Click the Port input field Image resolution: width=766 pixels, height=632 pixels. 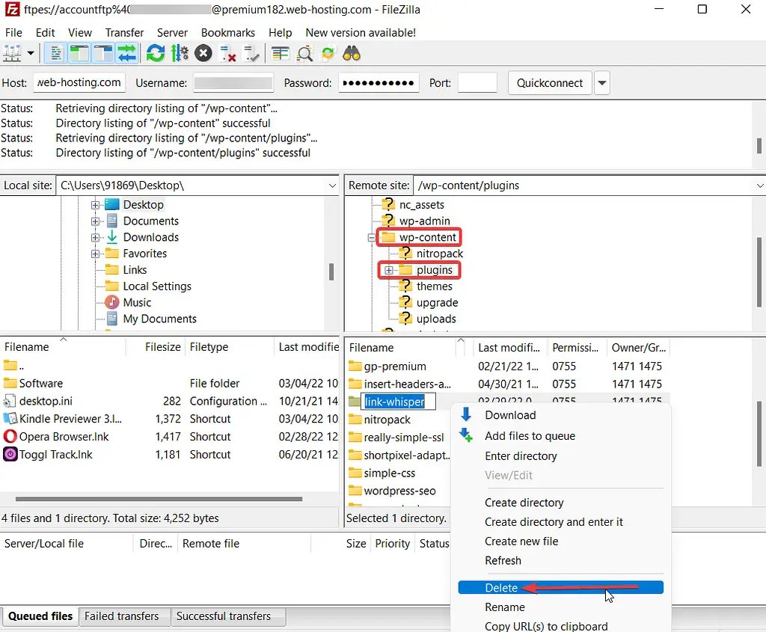[477, 82]
